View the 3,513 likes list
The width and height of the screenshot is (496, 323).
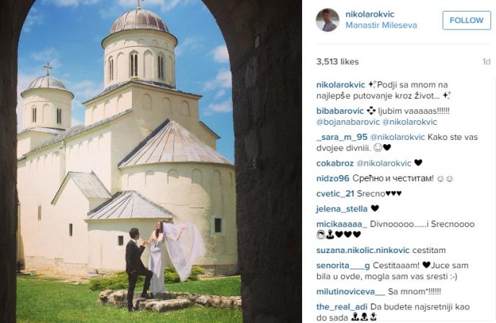(x=337, y=62)
